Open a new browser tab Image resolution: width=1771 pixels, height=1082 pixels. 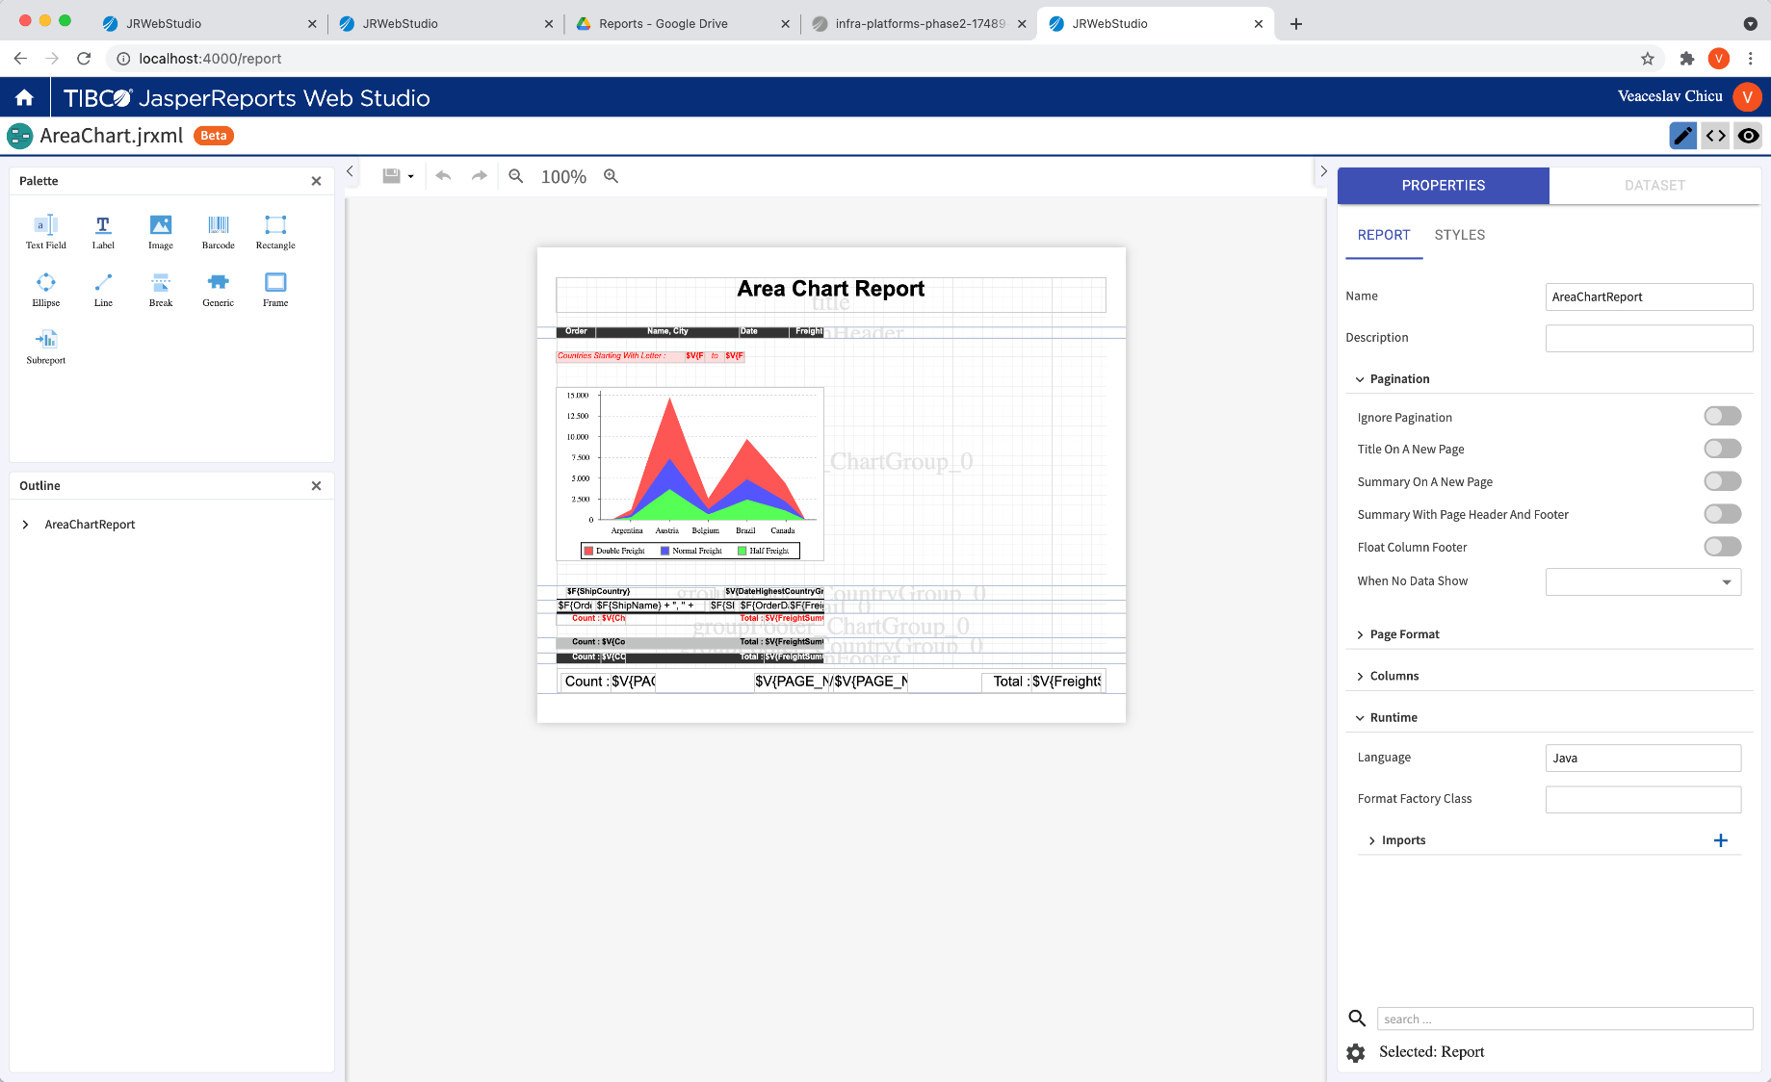(1295, 24)
